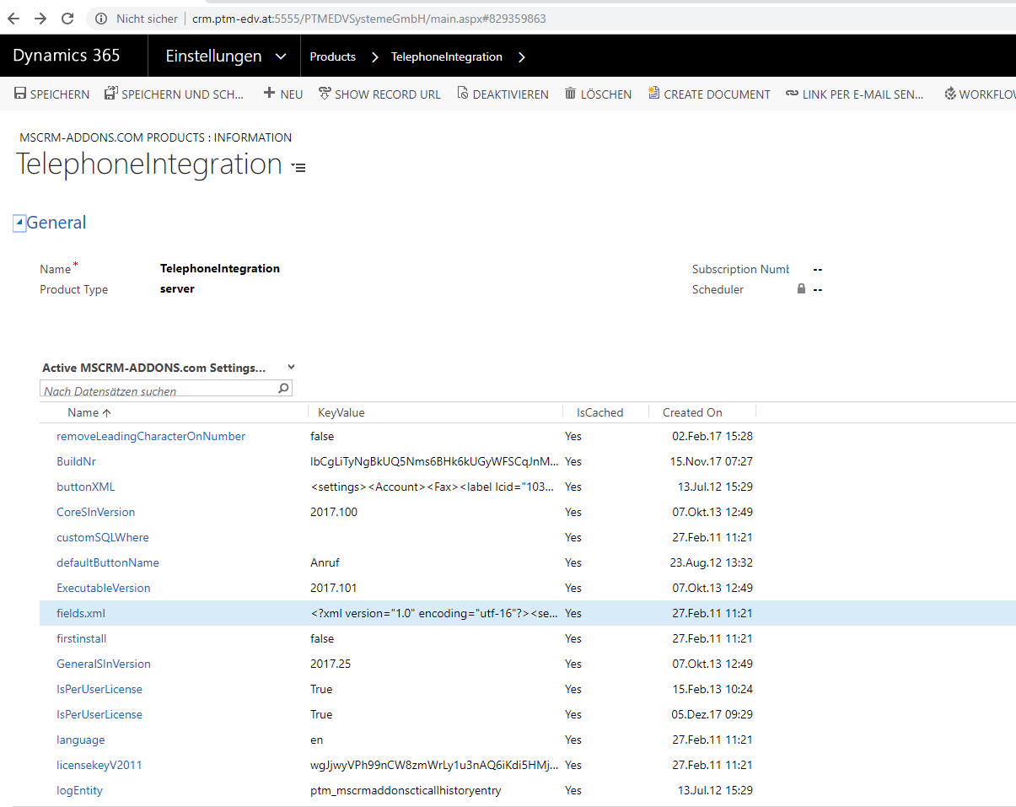This screenshot has width=1016, height=807.
Task: Click the search magnifier in the settings grid
Action: coord(284,389)
